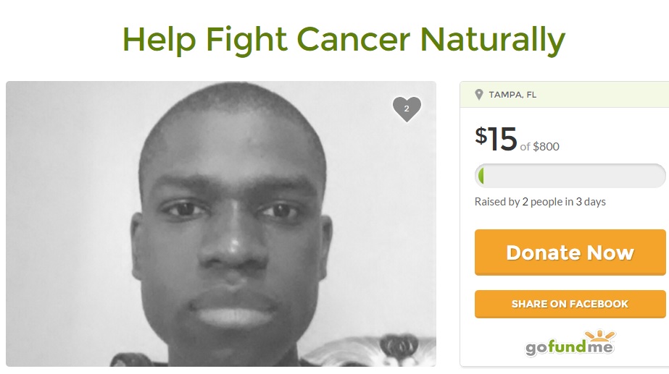The height and width of the screenshot is (374, 669).
Task: Click the 3 days duration text
Action: click(x=591, y=202)
